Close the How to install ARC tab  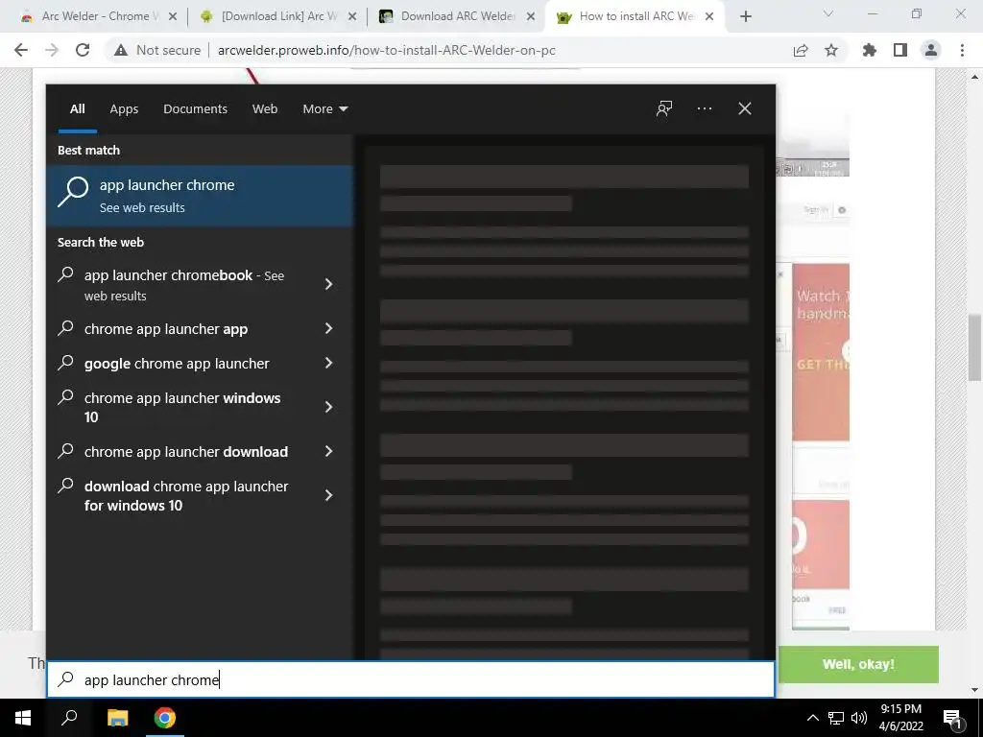pos(709,16)
